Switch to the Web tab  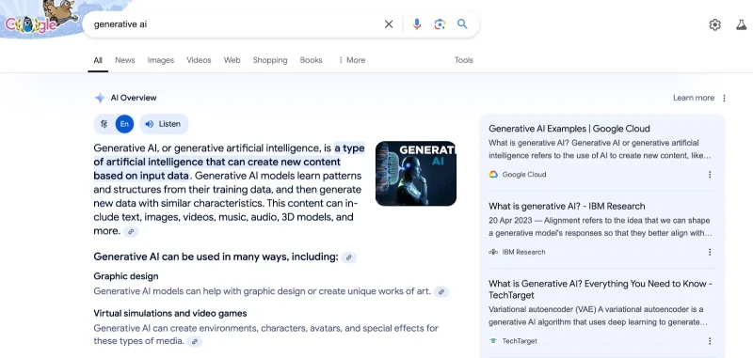pyautogui.click(x=232, y=60)
